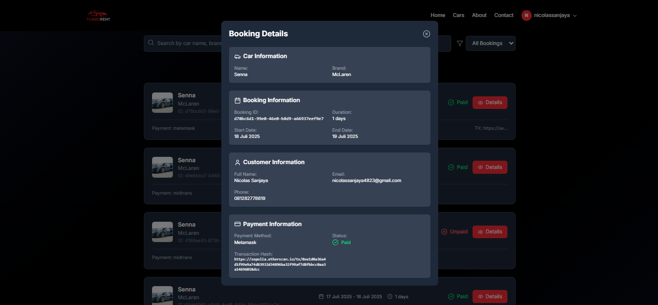This screenshot has height=305, width=658.
Task: Click the person icon beside Customer Information
Action: [x=237, y=163]
